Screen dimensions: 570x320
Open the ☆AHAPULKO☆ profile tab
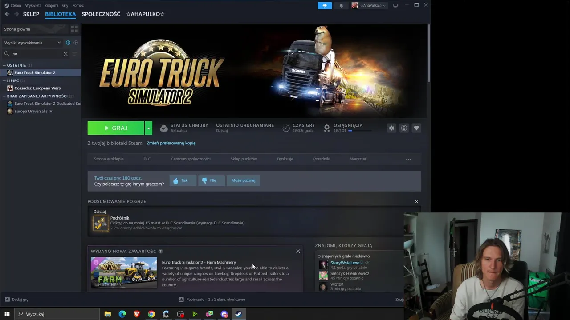[x=145, y=14]
